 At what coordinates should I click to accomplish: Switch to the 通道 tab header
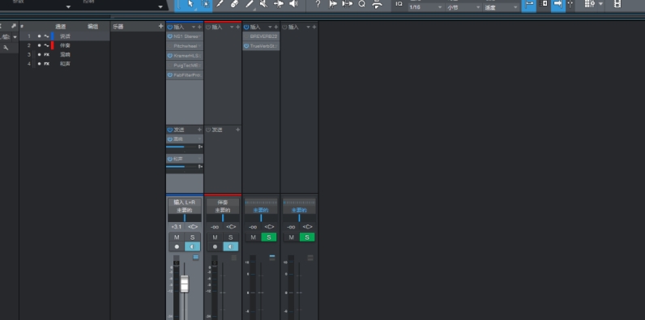61,26
